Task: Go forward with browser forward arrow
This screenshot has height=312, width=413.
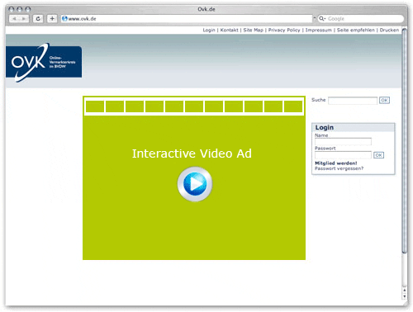Action: point(24,19)
